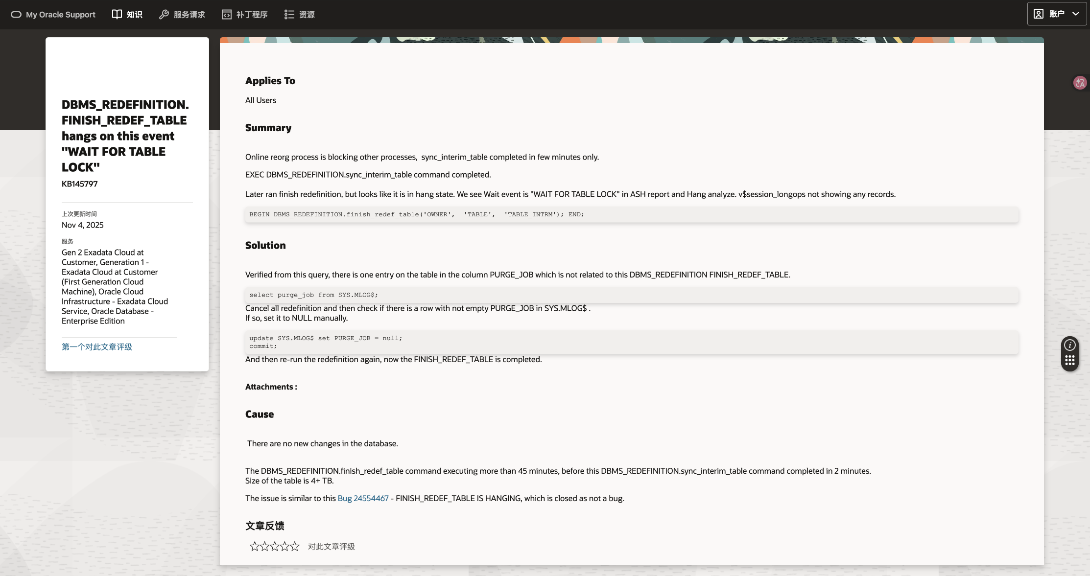1090x576 pixels.
Task: Rate the article three stars
Action: click(x=274, y=546)
